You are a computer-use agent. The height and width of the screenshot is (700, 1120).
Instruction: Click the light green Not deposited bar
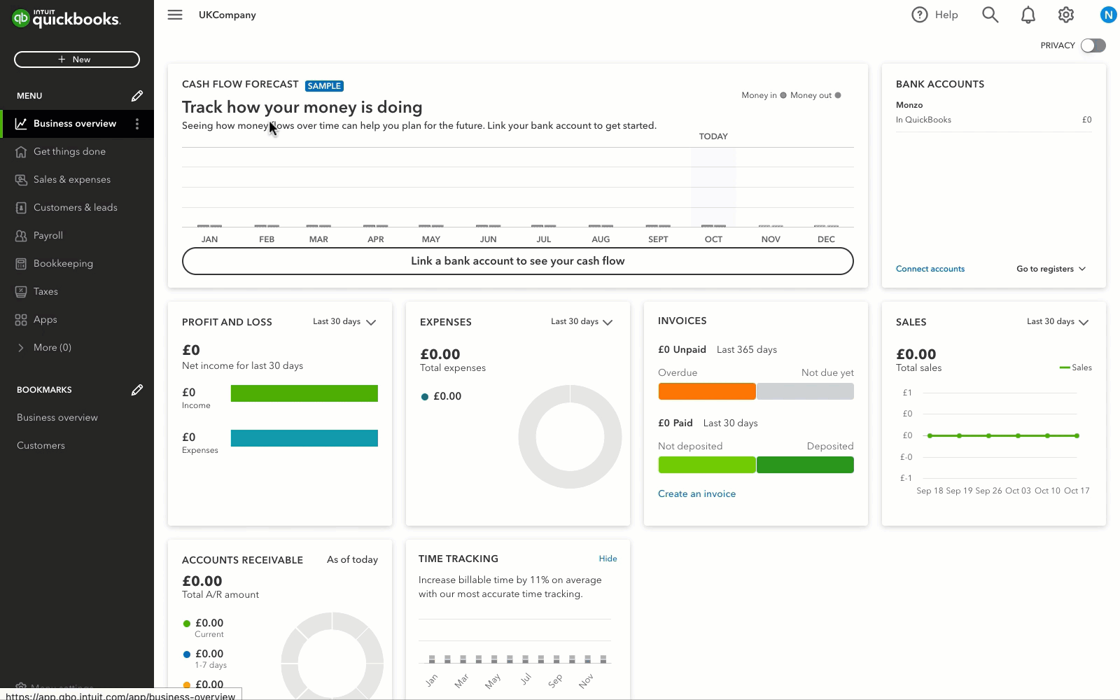click(707, 465)
